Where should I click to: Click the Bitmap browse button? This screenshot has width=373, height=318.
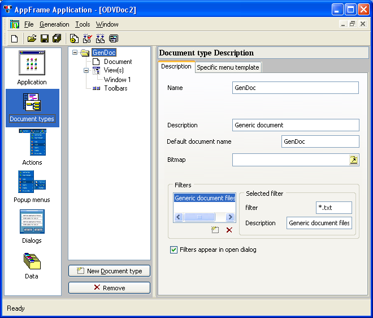point(353,160)
